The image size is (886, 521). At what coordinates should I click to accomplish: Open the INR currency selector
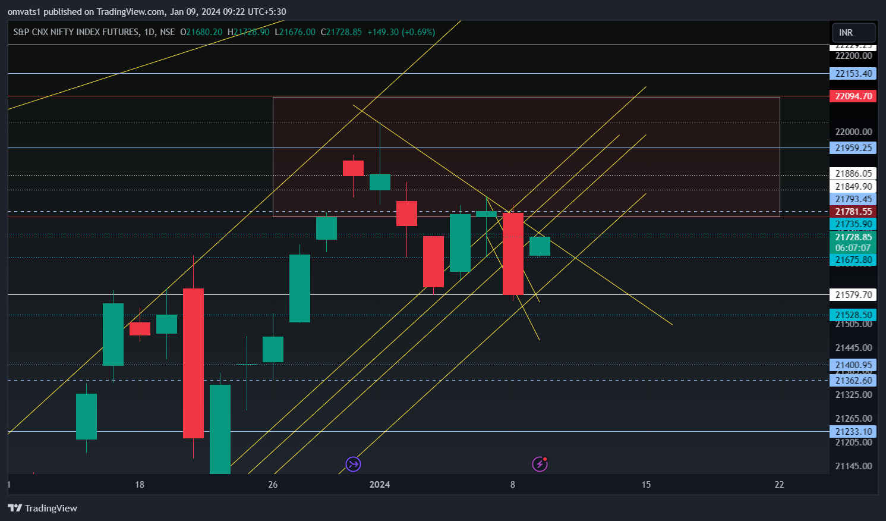tap(853, 33)
